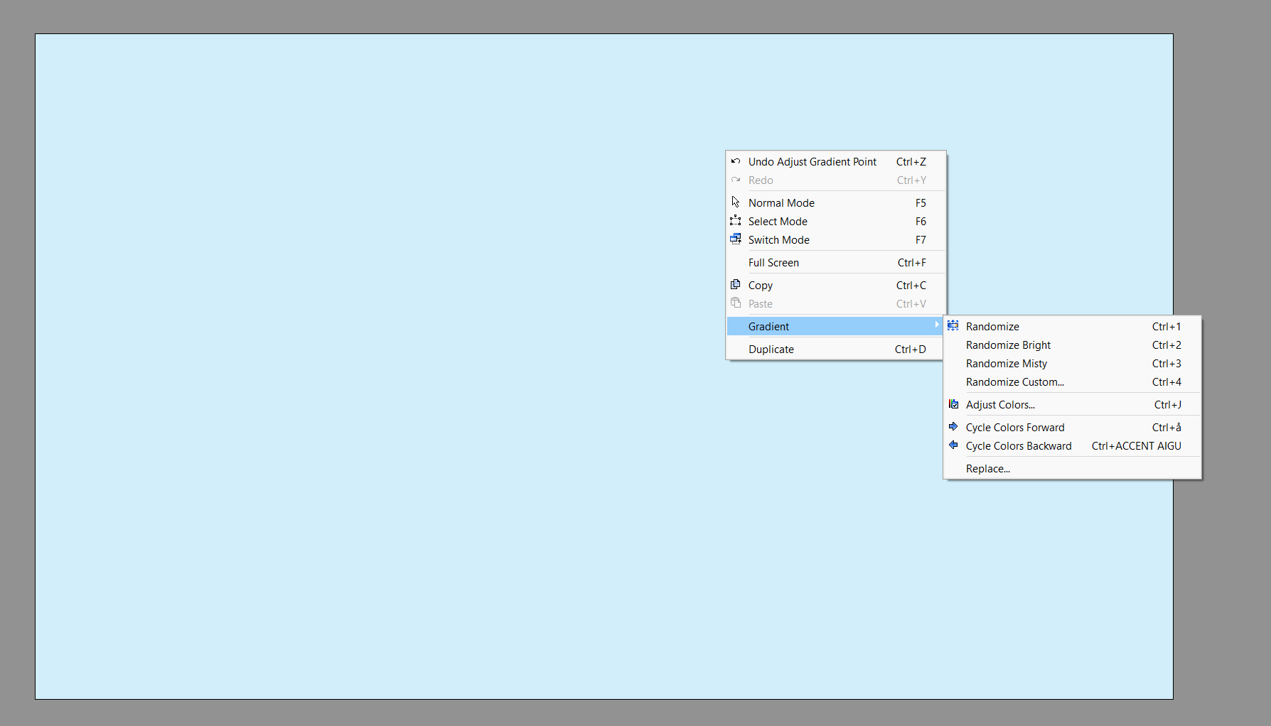Screen dimensions: 1271x726
Task: Select Undo Adjust Gradient Point
Action: [x=812, y=162]
